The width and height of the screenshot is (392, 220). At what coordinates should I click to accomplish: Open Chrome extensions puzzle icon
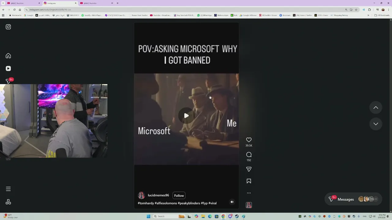pos(369,9)
